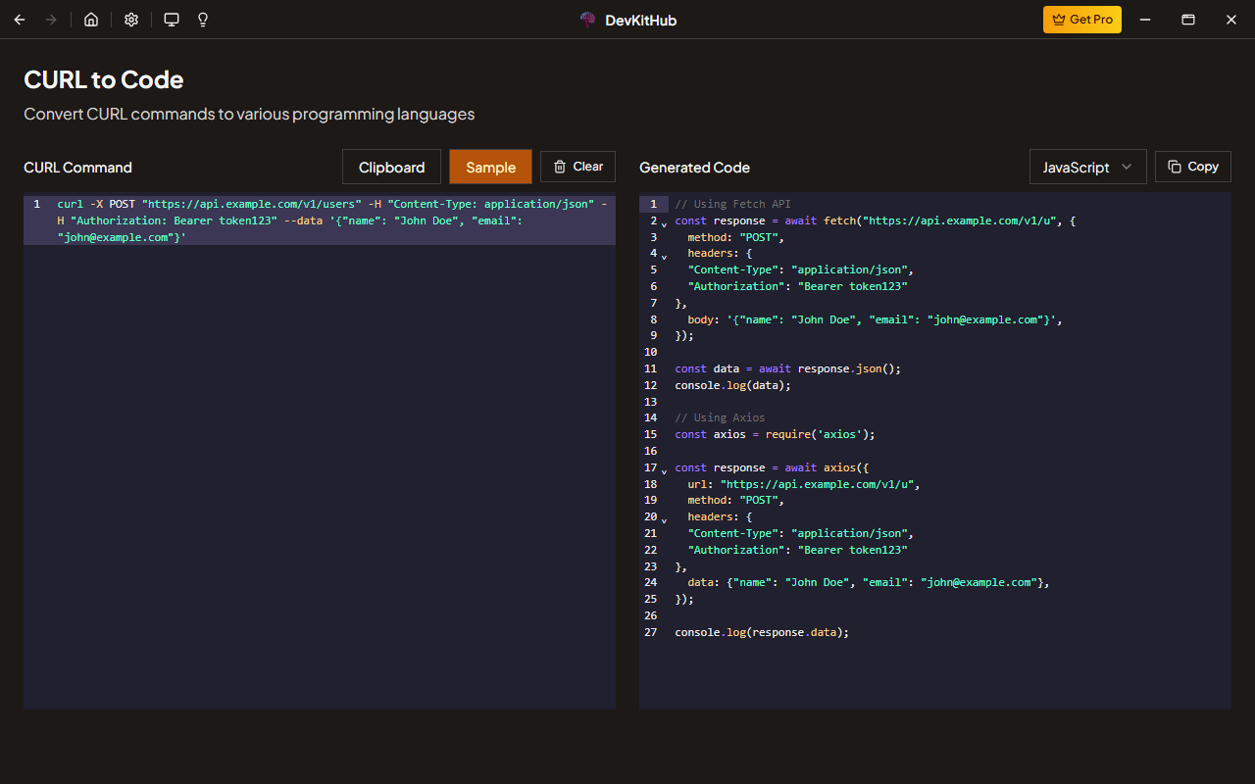This screenshot has height=784, width=1255.
Task: Click the 'CURL Command' label
Action: 77,168
